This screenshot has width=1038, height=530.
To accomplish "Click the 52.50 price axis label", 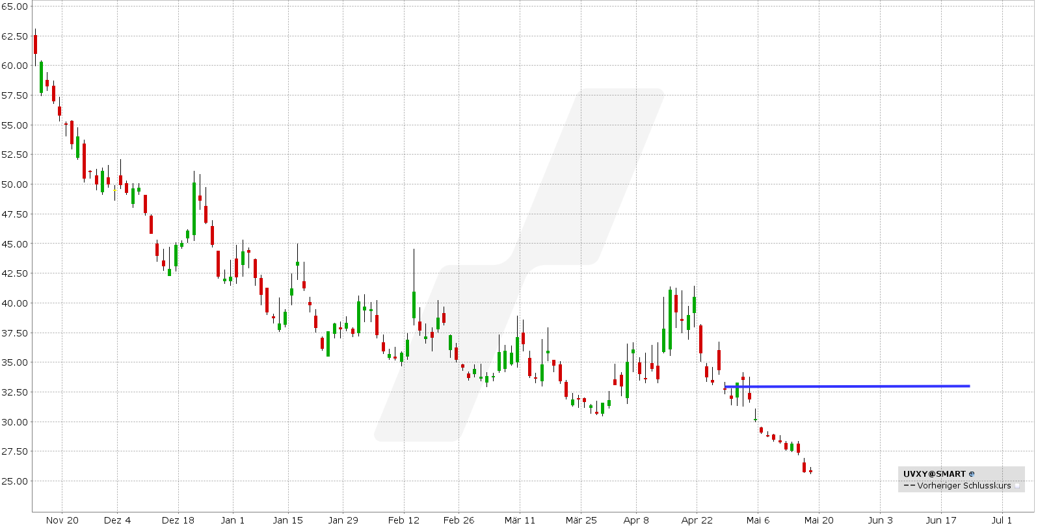I will tap(14, 155).
